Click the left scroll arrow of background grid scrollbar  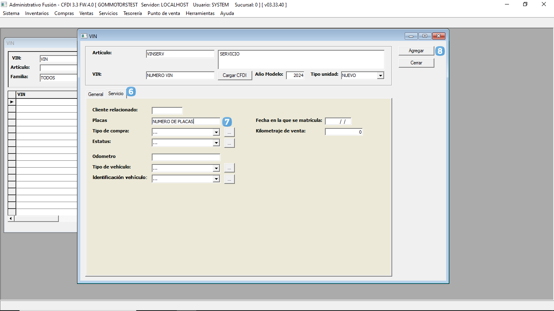pyautogui.click(x=11, y=219)
